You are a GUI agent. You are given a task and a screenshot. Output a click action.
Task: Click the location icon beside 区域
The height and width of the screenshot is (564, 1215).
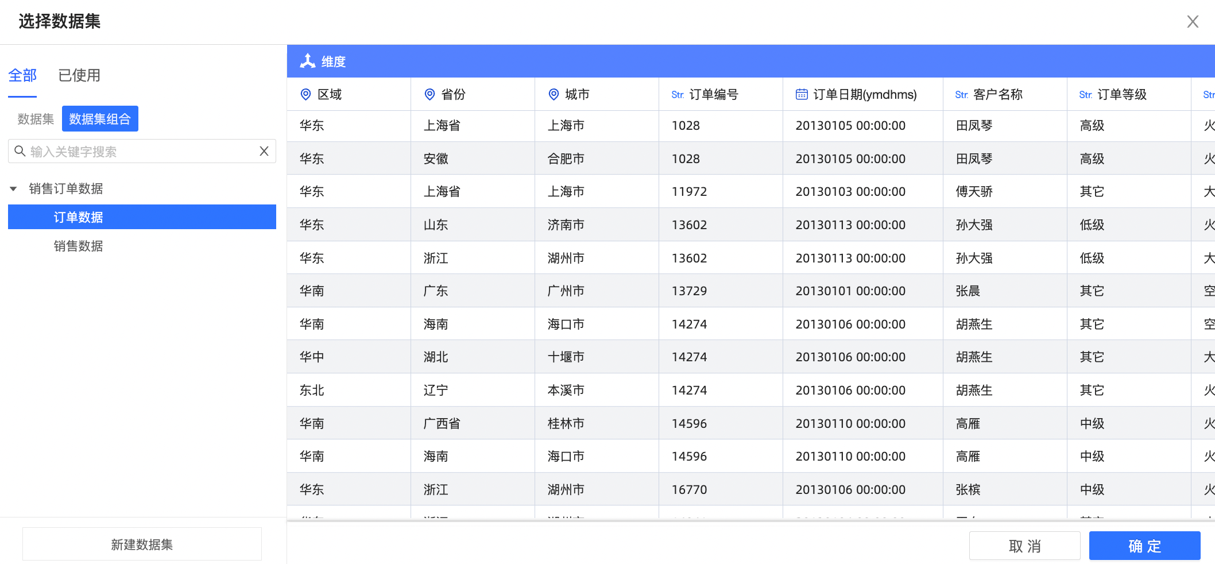tap(306, 94)
